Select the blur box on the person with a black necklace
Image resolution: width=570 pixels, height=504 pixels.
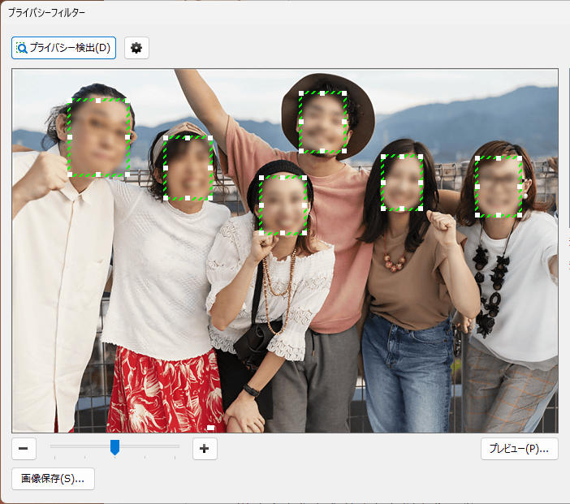499,187
